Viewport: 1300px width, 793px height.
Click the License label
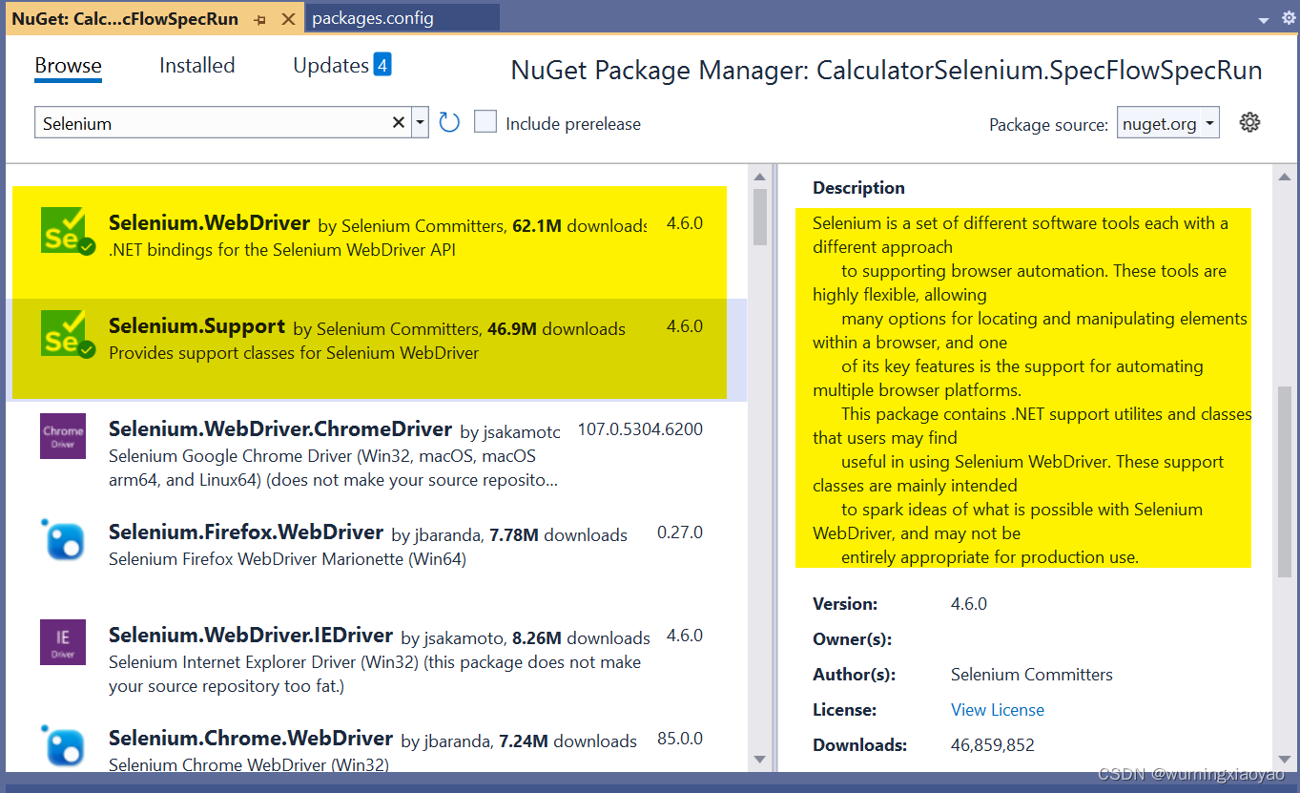(x=844, y=710)
